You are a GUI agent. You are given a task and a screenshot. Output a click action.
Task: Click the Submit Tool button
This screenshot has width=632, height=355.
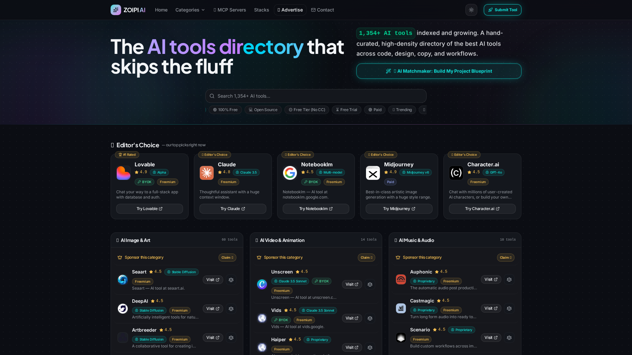(x=502, y=10)
